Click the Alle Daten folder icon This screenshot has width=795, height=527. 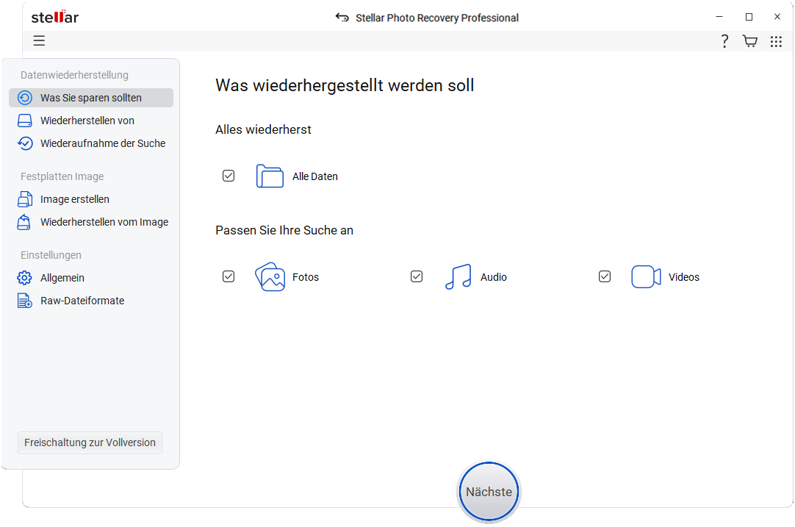point(270,176)
